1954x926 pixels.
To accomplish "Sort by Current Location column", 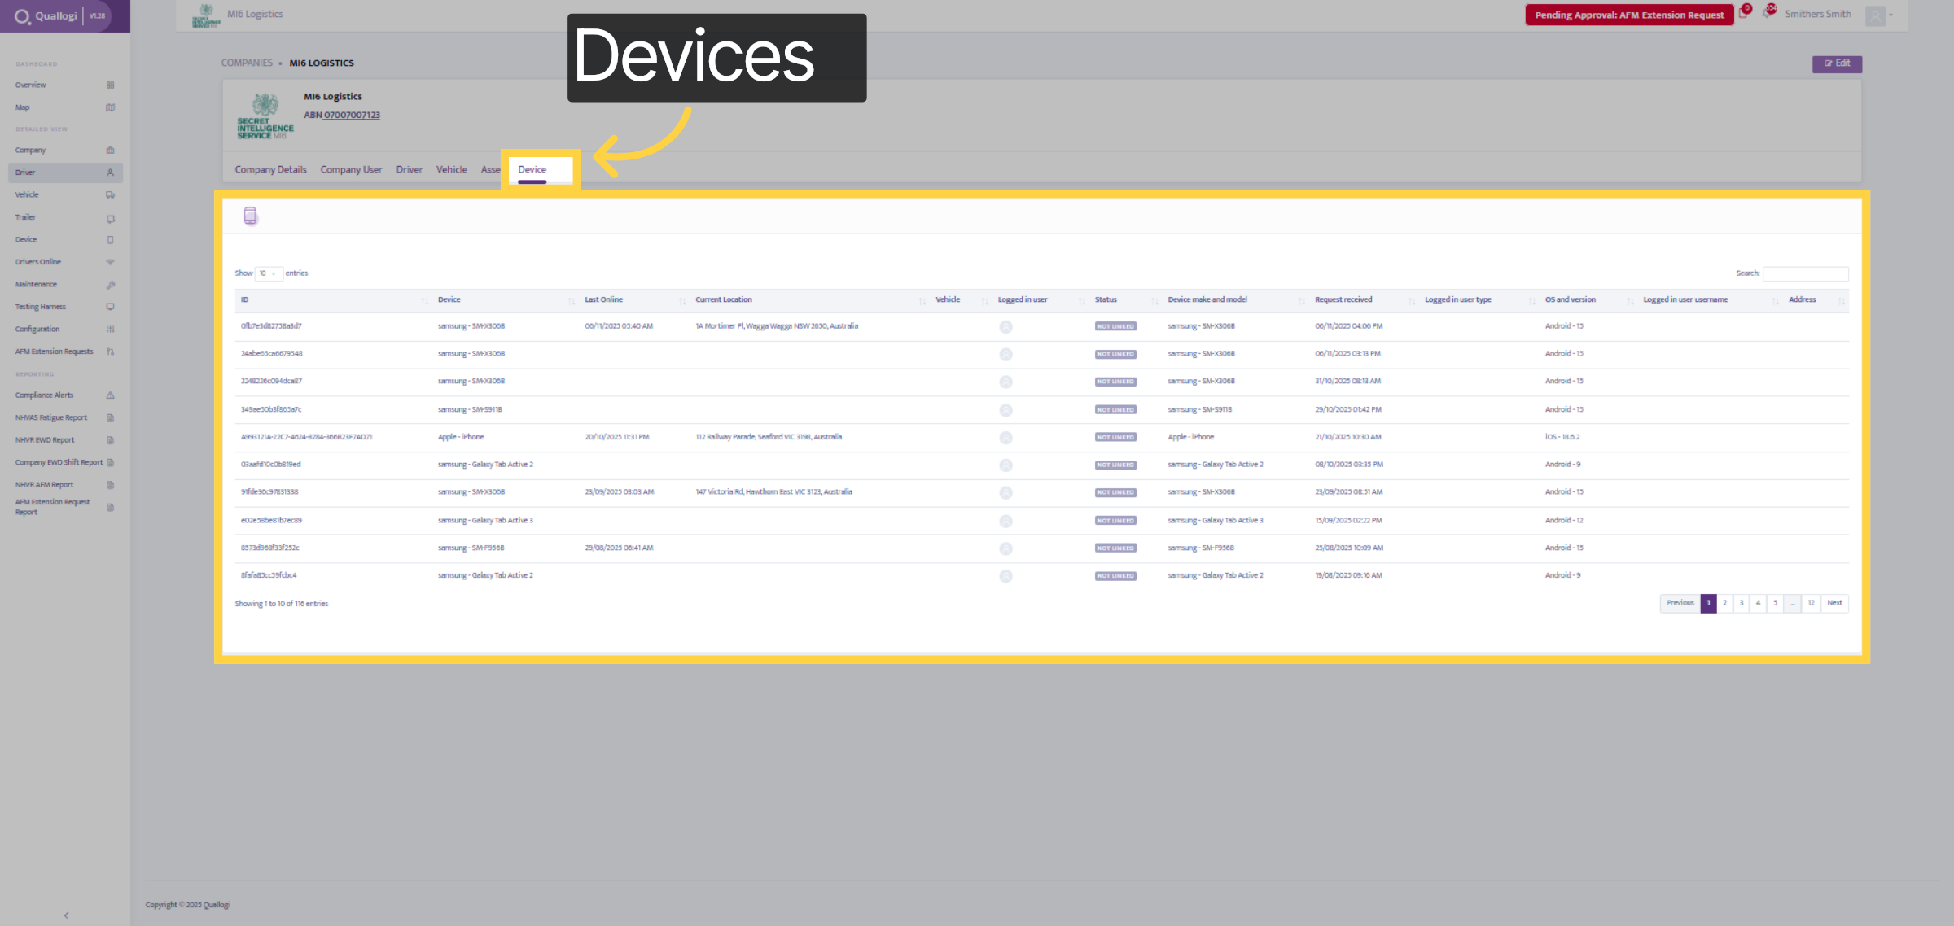I will pyautogui.click(x=810, y=300).
